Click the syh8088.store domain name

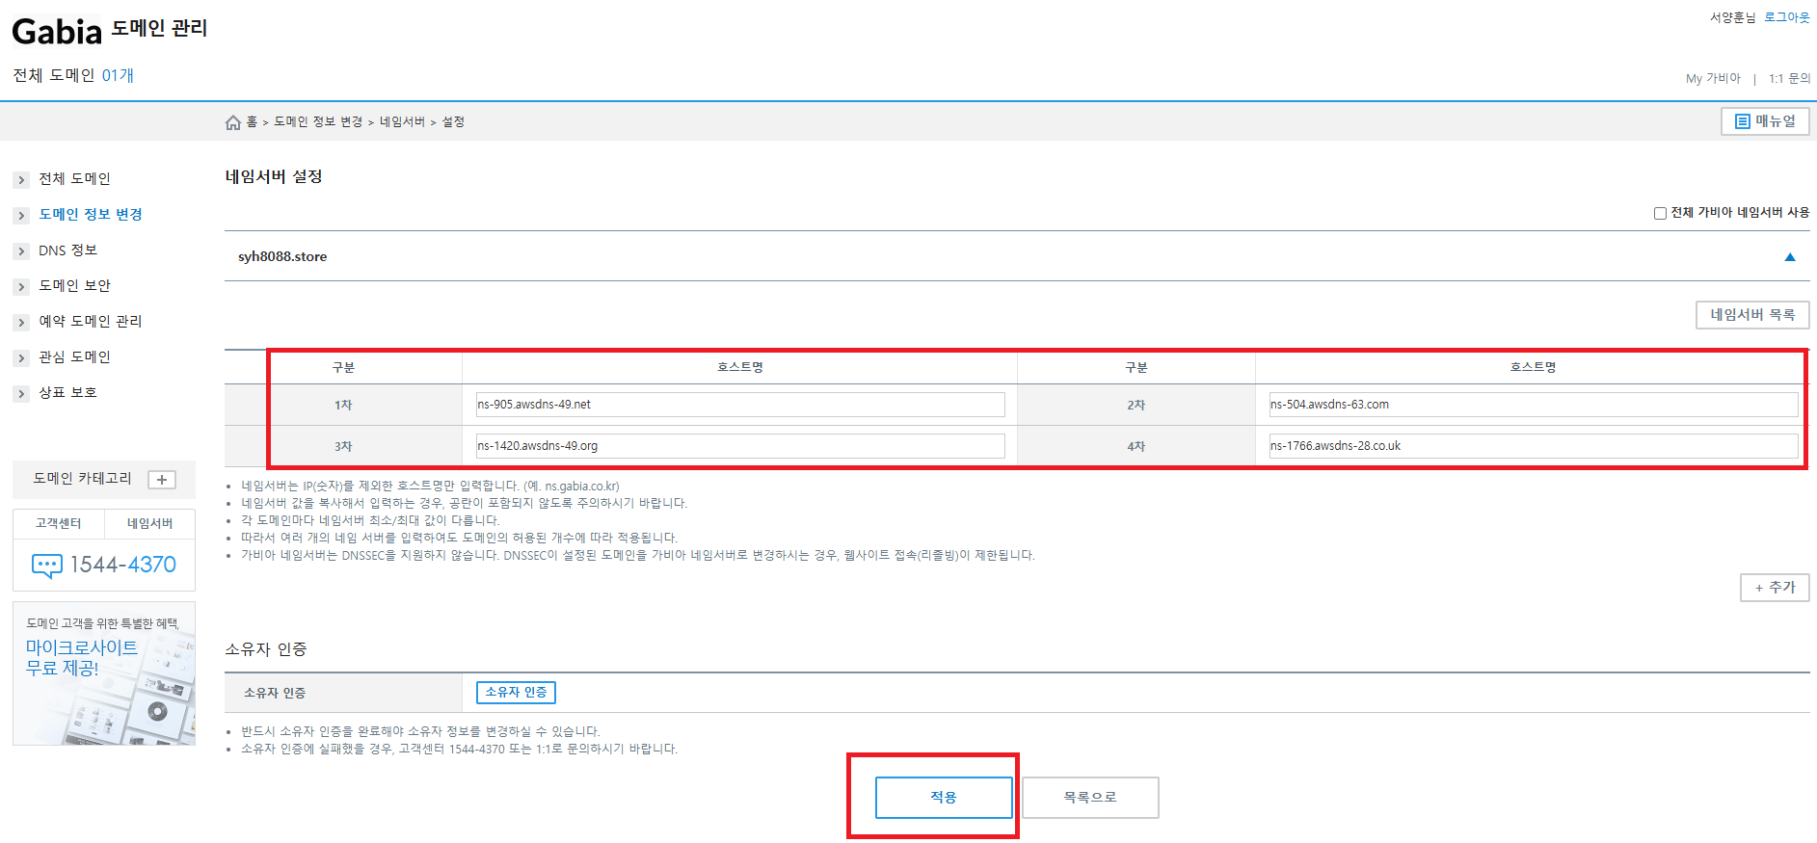point(282,256)
